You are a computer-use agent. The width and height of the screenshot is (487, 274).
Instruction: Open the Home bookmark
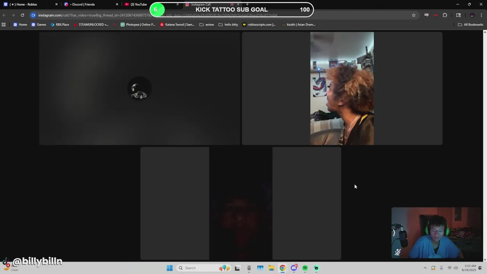(x=20, y=25)
